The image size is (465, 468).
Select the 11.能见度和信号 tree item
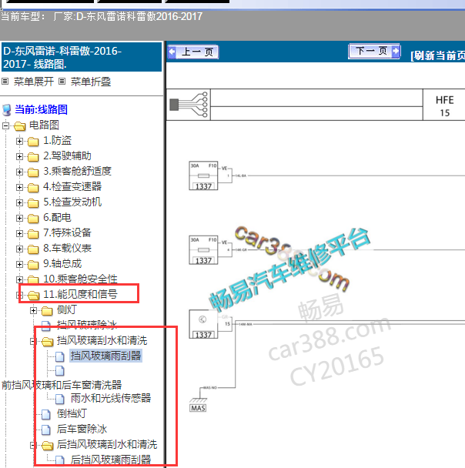point(80,294)
